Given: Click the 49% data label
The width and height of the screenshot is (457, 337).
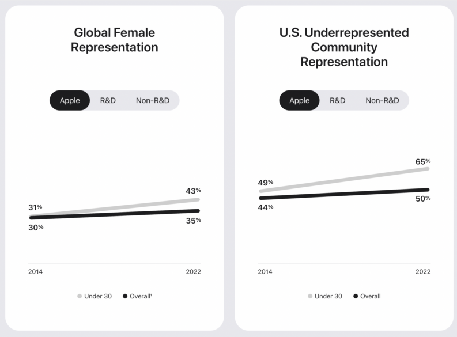Looking at the screenshot, I should (266, 182).
